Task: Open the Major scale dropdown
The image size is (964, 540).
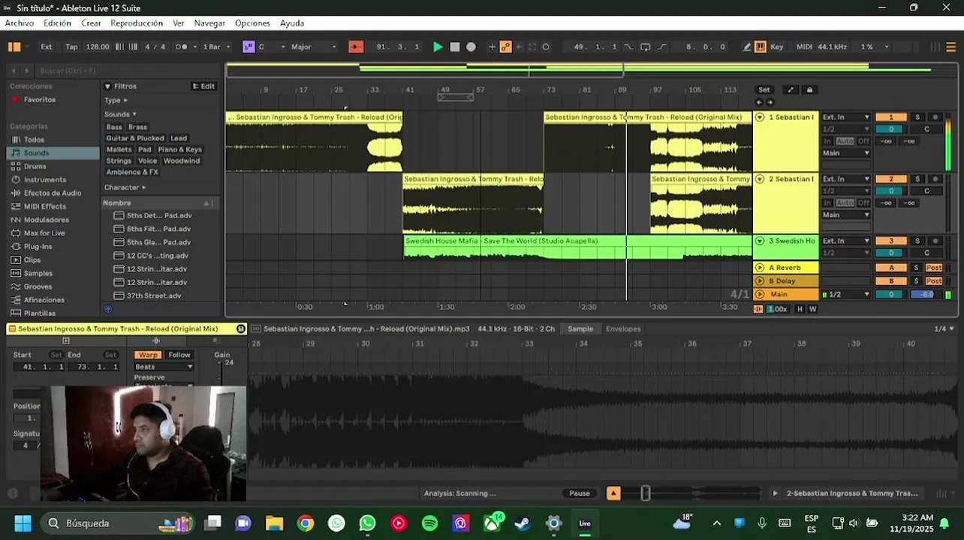Action: (x=313, y=46)
